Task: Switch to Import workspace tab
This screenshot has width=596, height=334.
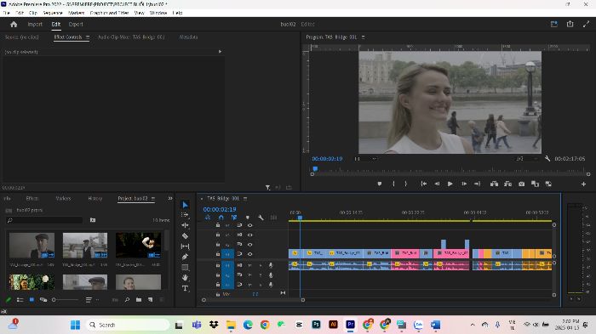Action: pos(35,25)
